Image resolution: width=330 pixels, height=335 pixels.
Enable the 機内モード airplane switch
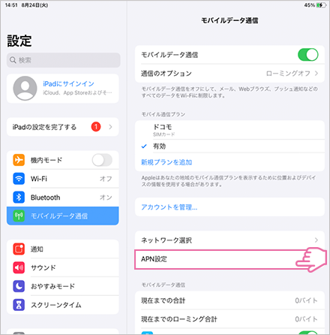(102, 160)
